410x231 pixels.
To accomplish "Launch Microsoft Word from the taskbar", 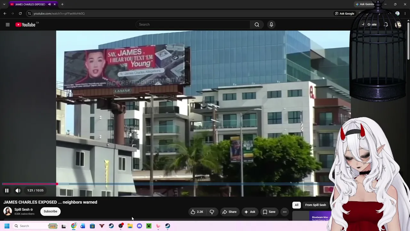I will pos(83,226).
